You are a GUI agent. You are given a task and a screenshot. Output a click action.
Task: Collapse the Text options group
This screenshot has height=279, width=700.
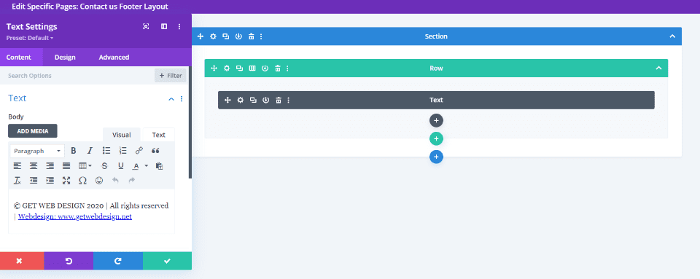(x=171, y=99)
